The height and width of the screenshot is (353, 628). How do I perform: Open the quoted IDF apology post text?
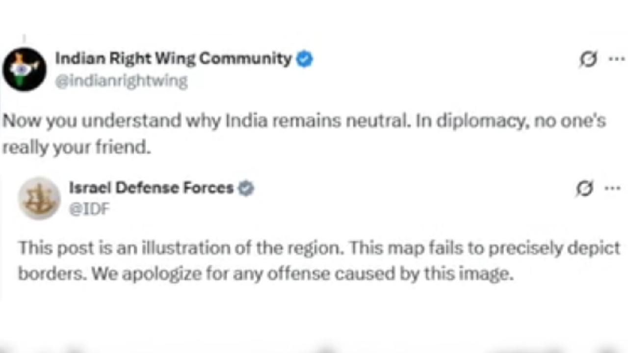click(319, 261)
